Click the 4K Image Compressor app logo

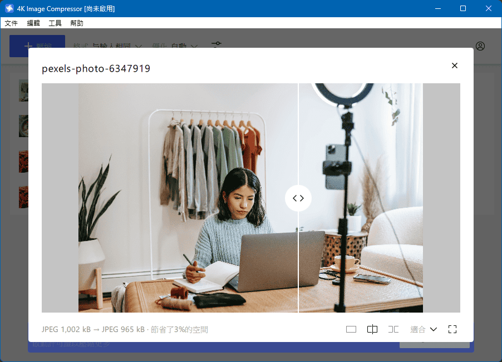9,8
